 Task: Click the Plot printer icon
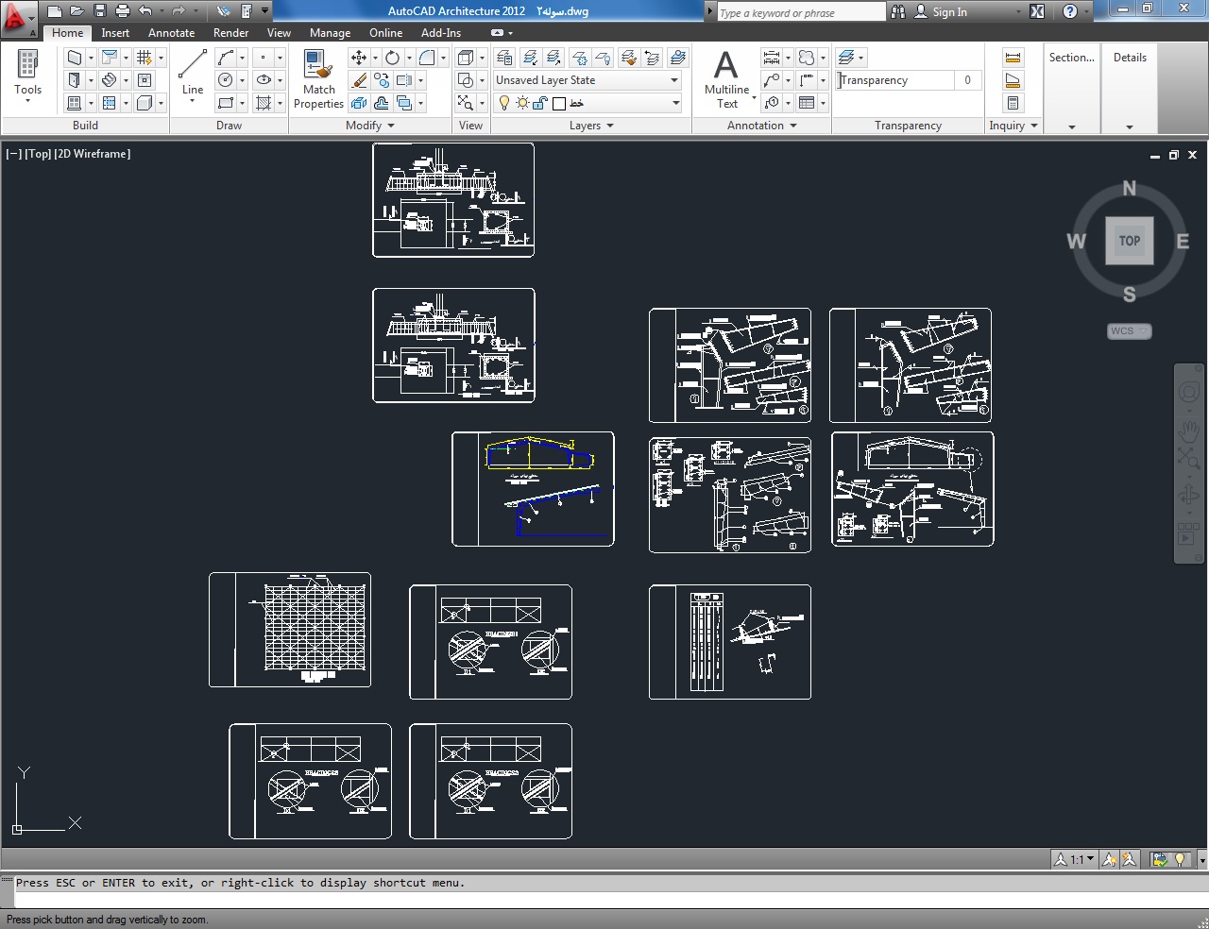(123, 11)
